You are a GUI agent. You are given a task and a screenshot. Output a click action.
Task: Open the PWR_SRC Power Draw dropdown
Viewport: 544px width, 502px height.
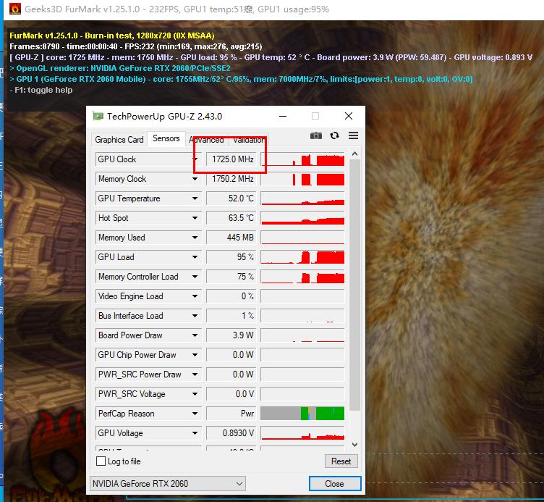(195, 375)
